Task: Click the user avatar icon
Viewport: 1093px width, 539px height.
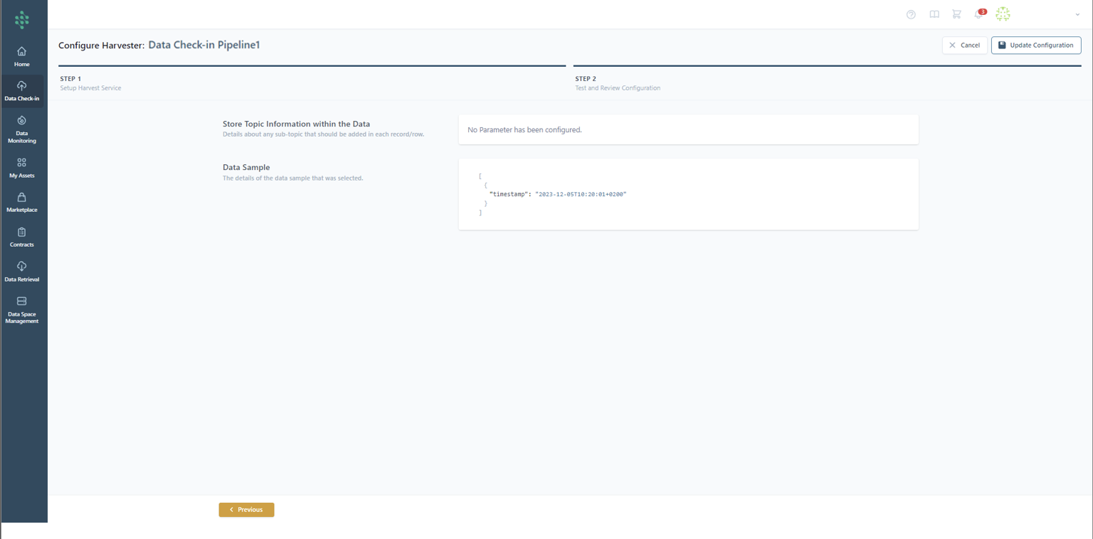Action: (1003, 14)
